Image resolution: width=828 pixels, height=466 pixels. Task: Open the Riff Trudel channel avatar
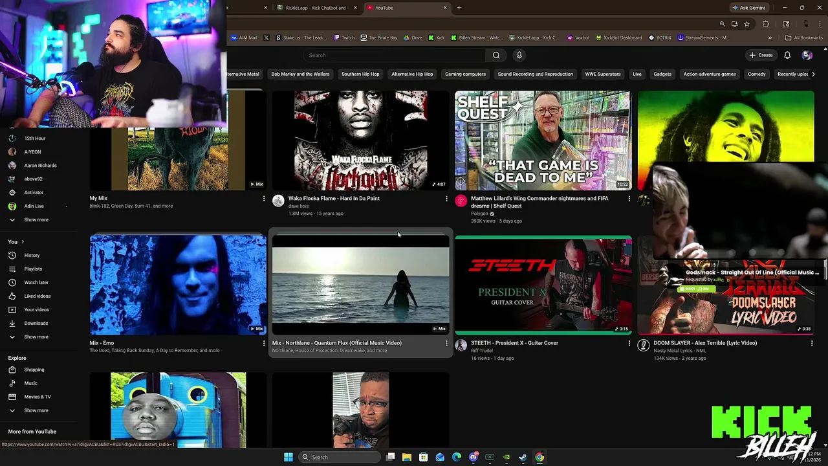461,346
